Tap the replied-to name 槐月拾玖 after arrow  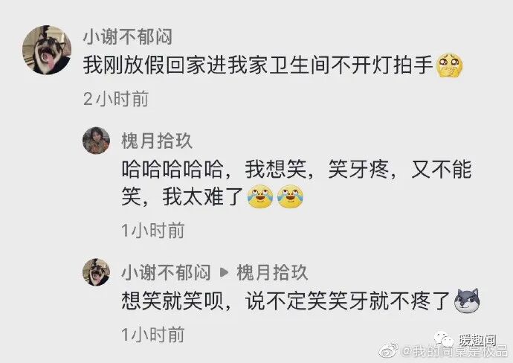tap(272, 272)
